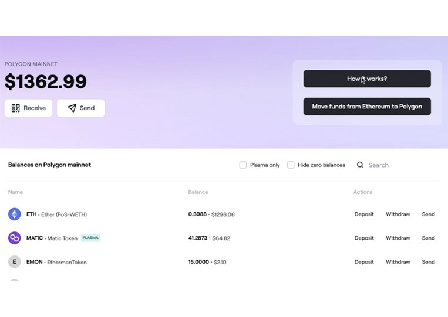The height and width of the screenshot is (317, 448).
Task: Open the How it works button
Action: pos(367,79)
